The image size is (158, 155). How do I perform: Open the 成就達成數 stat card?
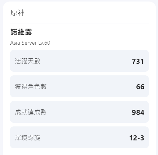79,112
